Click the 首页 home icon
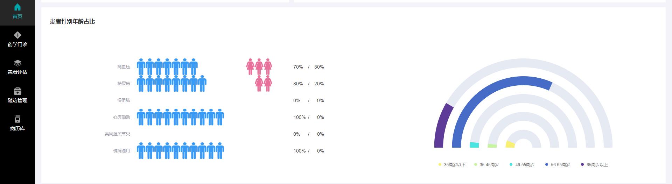The height and width of the screenshot is (184, 672). (17, 7)
